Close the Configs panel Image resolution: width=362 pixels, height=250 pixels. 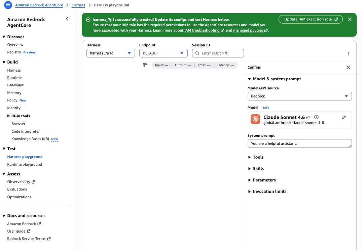tap(348, 67)
